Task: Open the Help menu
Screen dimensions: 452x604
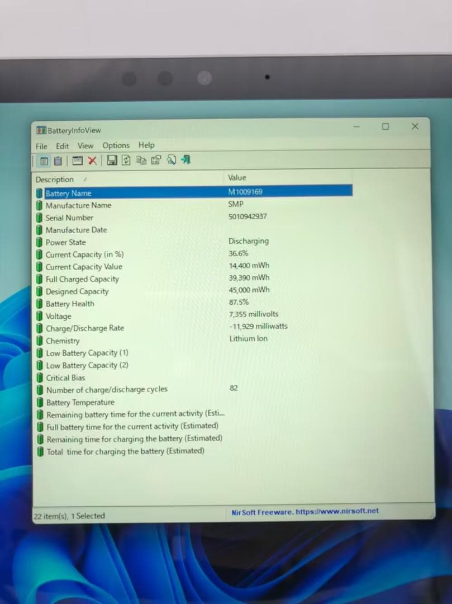Action: (146, 145)
